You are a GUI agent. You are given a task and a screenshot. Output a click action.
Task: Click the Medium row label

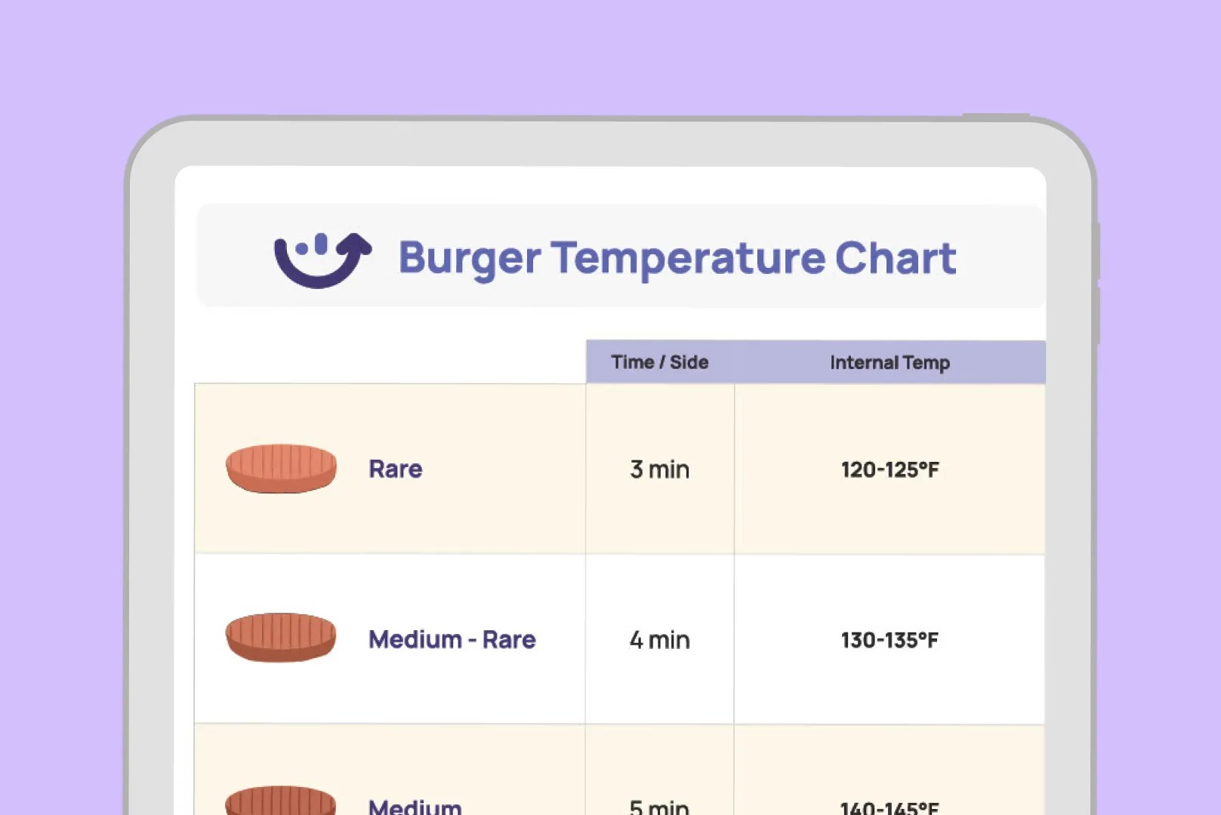(x=415, y=805)
